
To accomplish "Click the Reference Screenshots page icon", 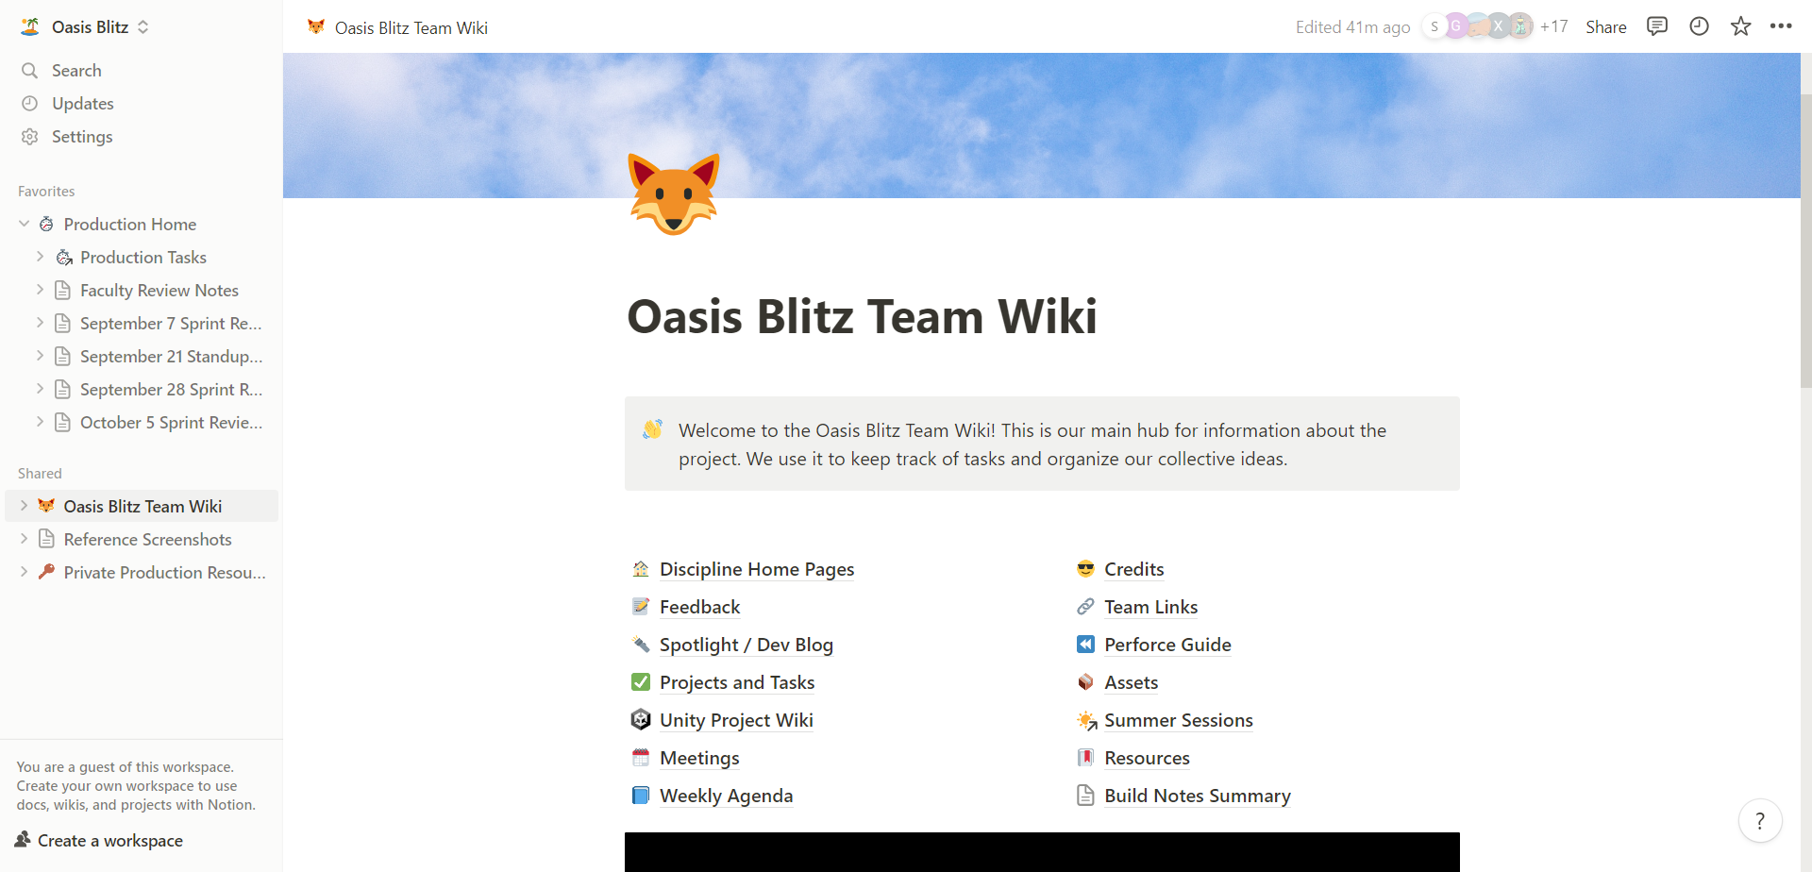I will [46, 539].
